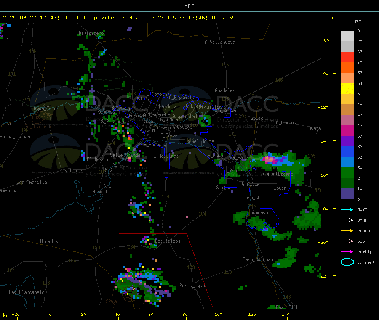Click the cyan 50YD track arrow in legend
This screenshot has width=379, height=320.
point(347,209)
